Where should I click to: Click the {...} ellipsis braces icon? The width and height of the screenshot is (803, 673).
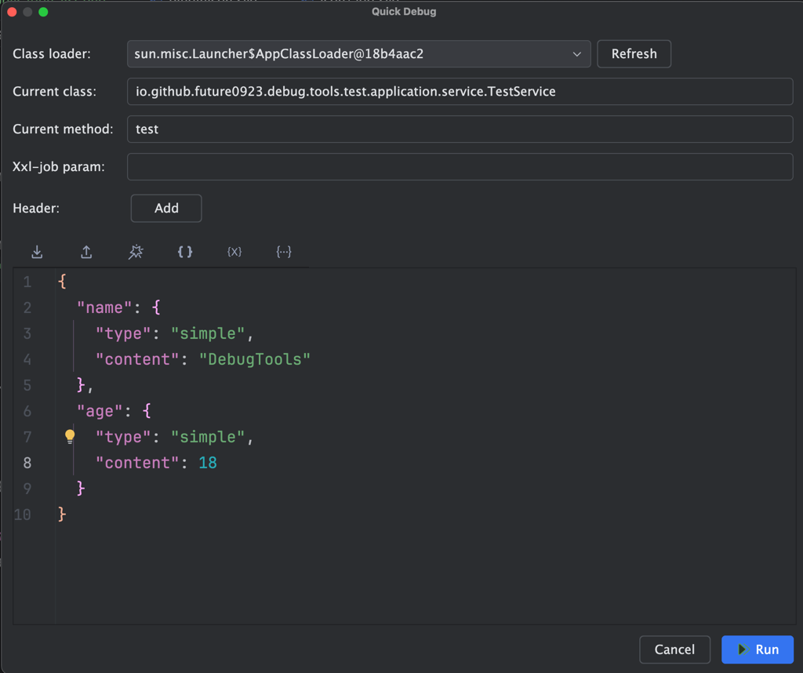point(284,252)
